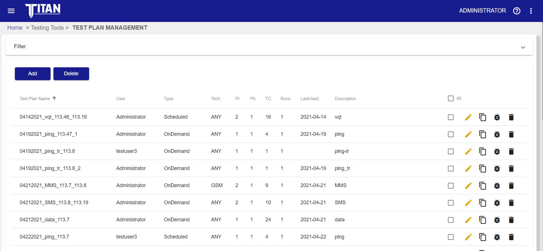543x251 pixels.
Task: Debug test plan 04142021_vqt_113.46_113.19
Action: [x=497, y=117]
